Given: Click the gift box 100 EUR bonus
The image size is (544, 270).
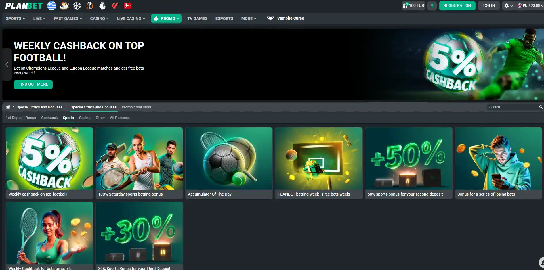Looking at the screenshot, I should (413, 6).
